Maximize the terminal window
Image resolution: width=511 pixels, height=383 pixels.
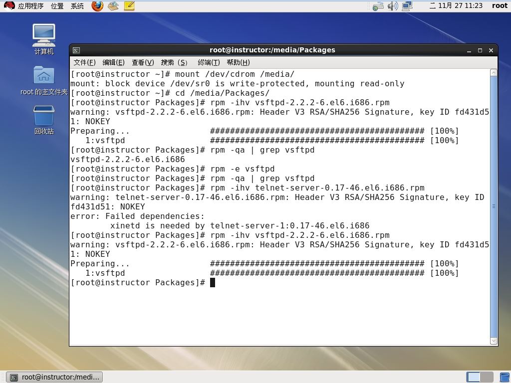pyautogui.click(x=480, y=50)
